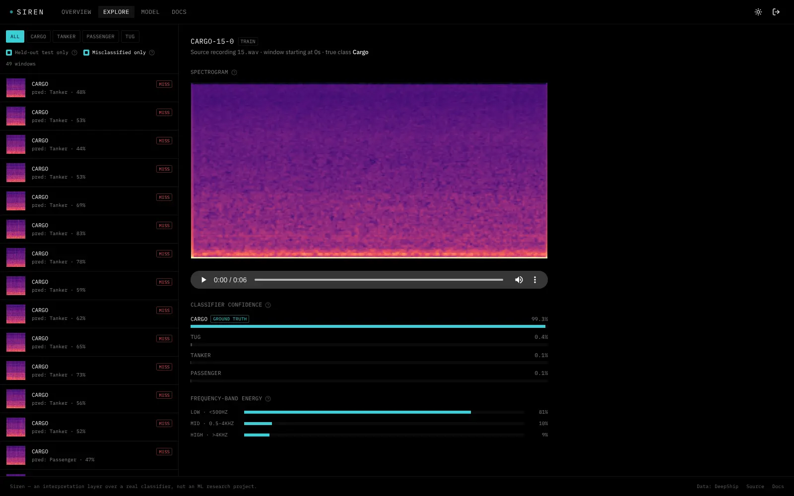The width and height of the screenshot is (794, 496).
Task: Click the large spectrogram image
Action: [x=369, y=171]
